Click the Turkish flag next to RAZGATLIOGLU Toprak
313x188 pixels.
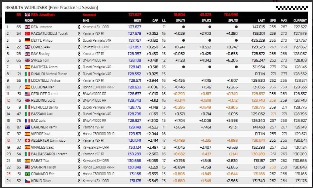[x=28, y=34]
